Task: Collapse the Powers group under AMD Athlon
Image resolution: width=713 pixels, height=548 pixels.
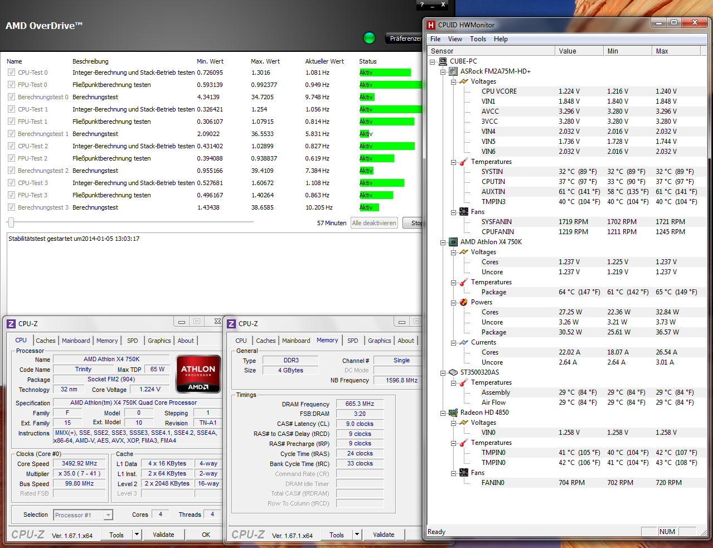Action: [454, 302]
